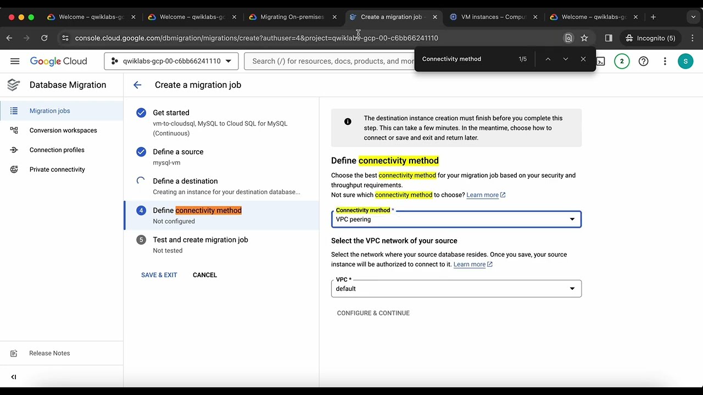Viewport: 703px width, 395px height.
Task: Open the tab search dropdown arrow
Action: [693, 17]
